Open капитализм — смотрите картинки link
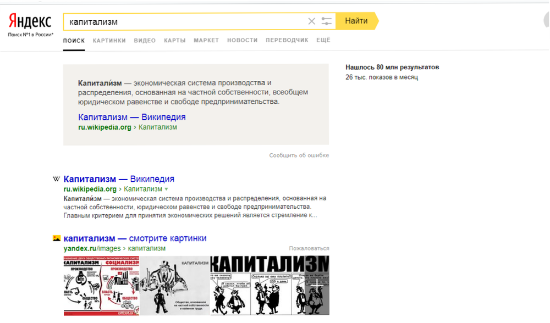Screen dimensions: 550x323 [135, 238]
